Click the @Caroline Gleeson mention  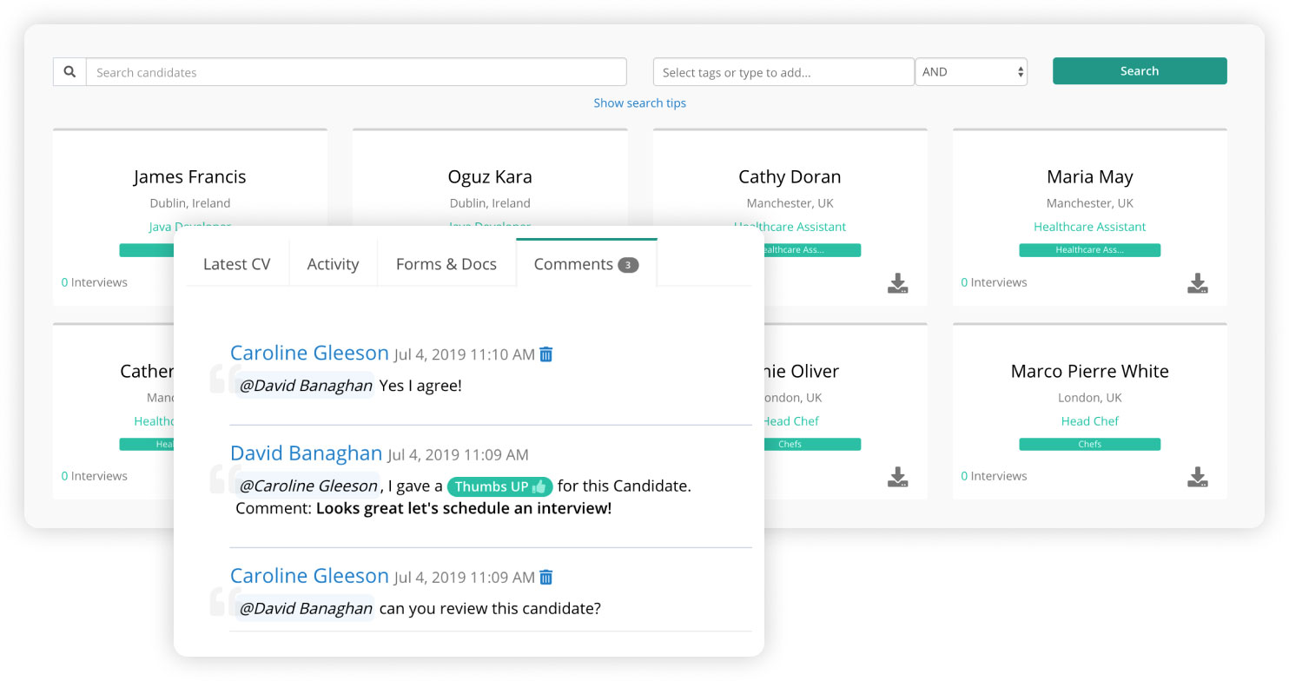(308, 486)
